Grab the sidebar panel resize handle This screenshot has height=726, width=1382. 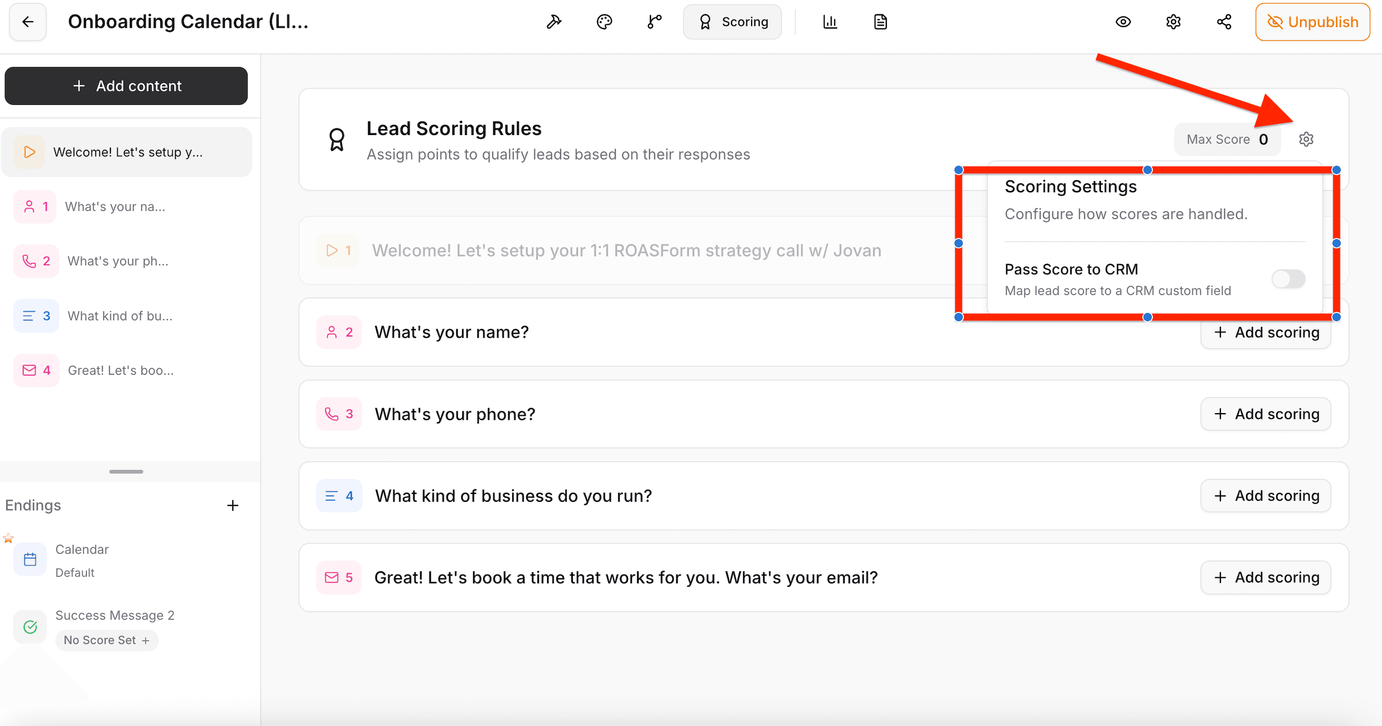tap(126, 472)
